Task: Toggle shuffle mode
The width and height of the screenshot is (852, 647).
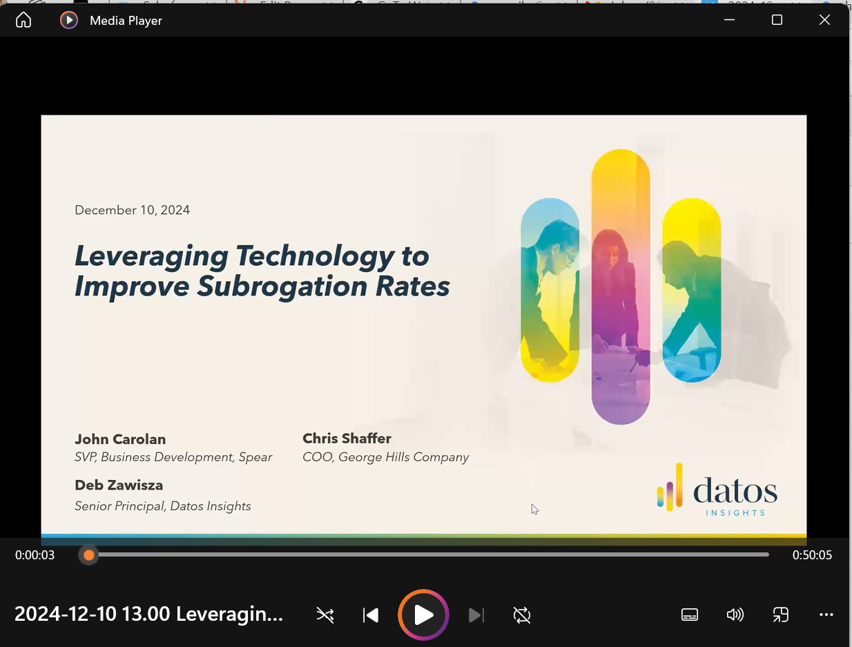Action: pyautogui.click(x=325, y=615)
